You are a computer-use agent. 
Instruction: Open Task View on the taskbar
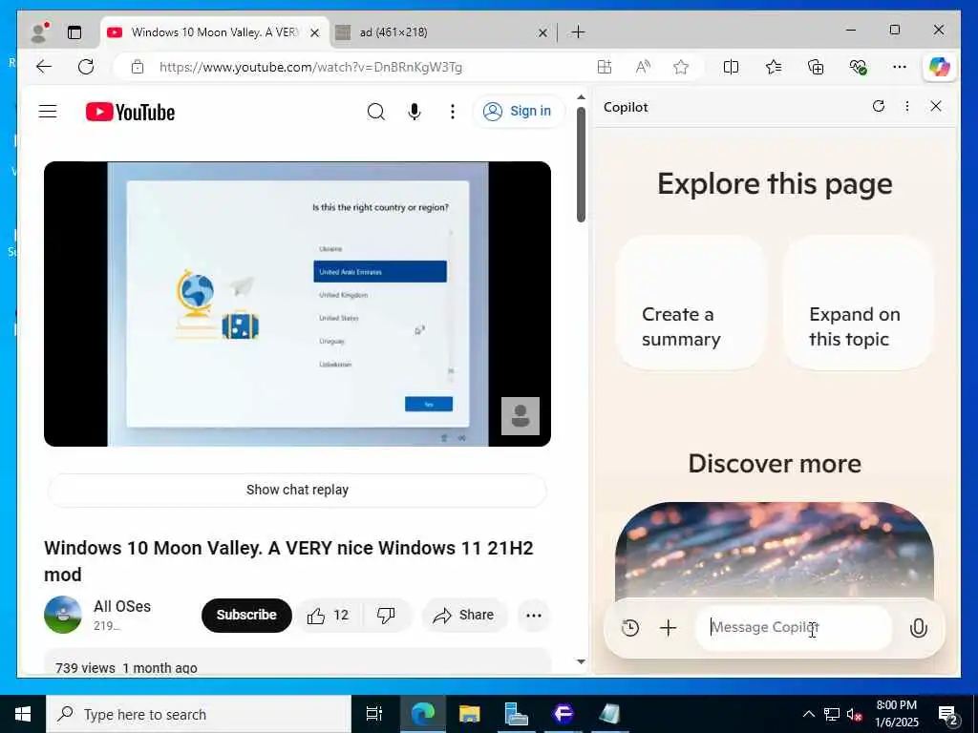coord(374,714)
